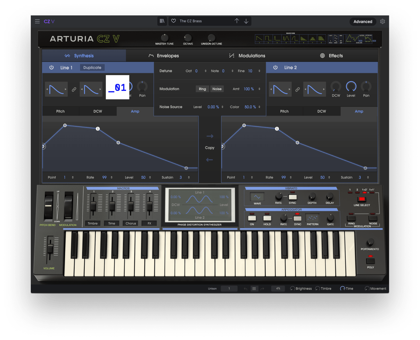Open the hamburger main menu
420x340 pixels.
tap(37, 21)
